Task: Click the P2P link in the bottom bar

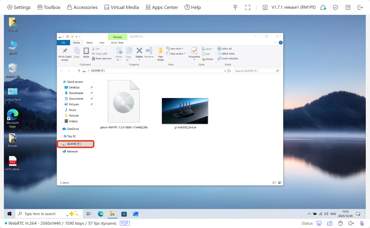Action: 125,223
